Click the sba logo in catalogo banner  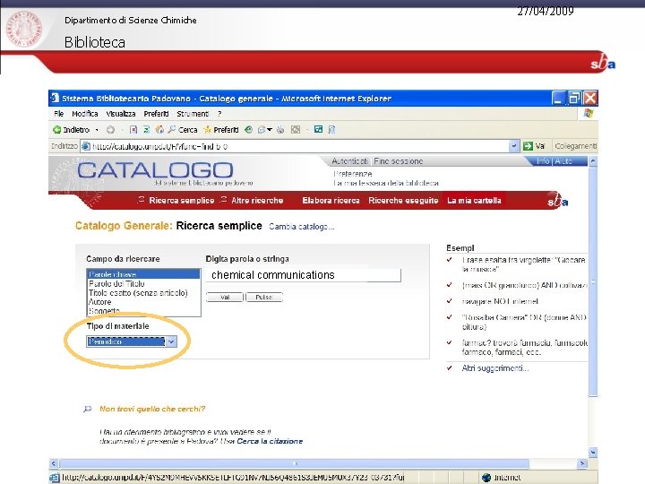click(x=558, y=201)
